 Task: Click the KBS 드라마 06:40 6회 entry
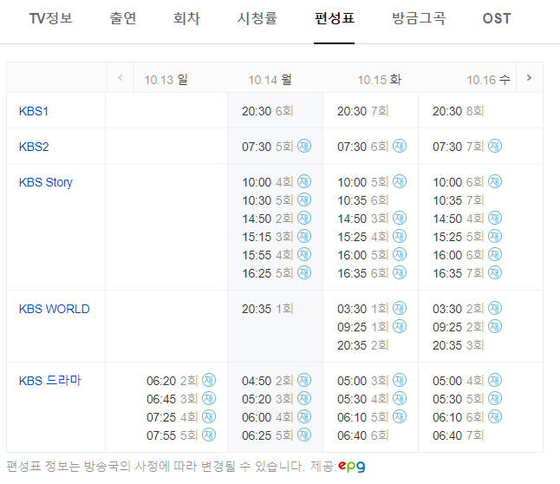tap(363, 435)
